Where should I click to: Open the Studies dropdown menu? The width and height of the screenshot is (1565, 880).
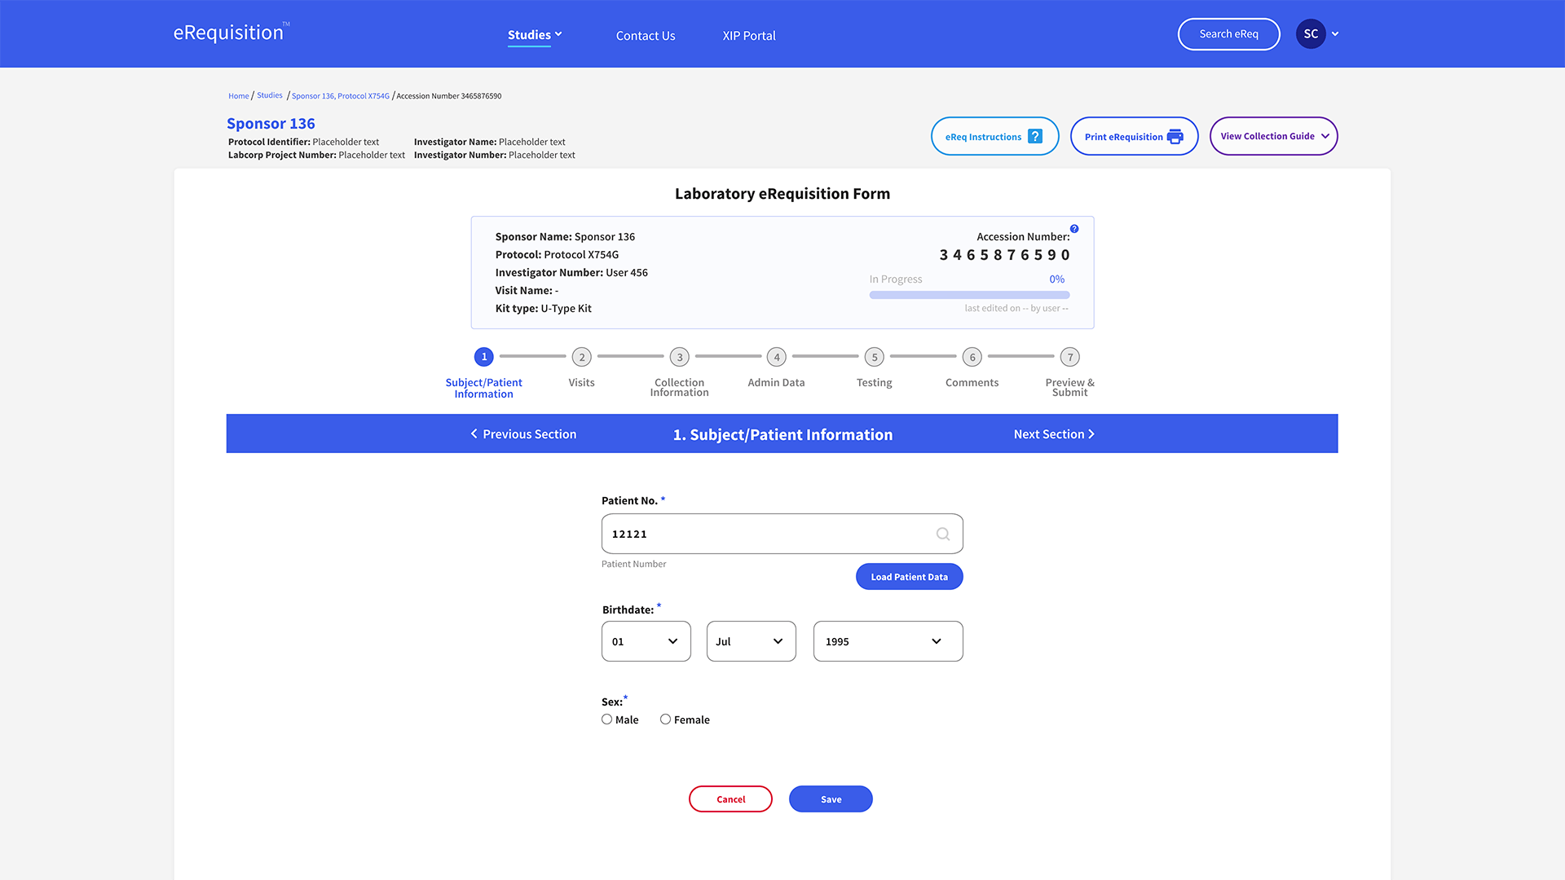[535, 35]
